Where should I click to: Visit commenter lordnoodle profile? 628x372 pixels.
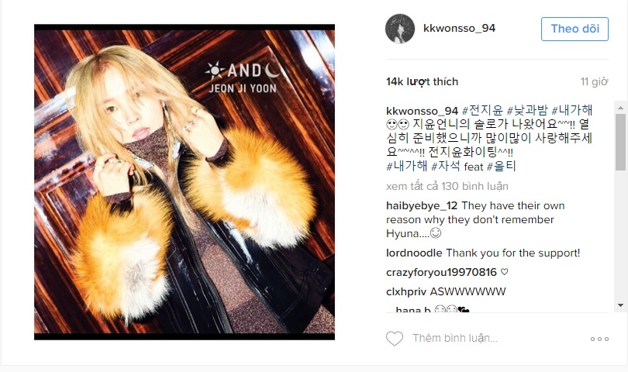coord(414,253)
